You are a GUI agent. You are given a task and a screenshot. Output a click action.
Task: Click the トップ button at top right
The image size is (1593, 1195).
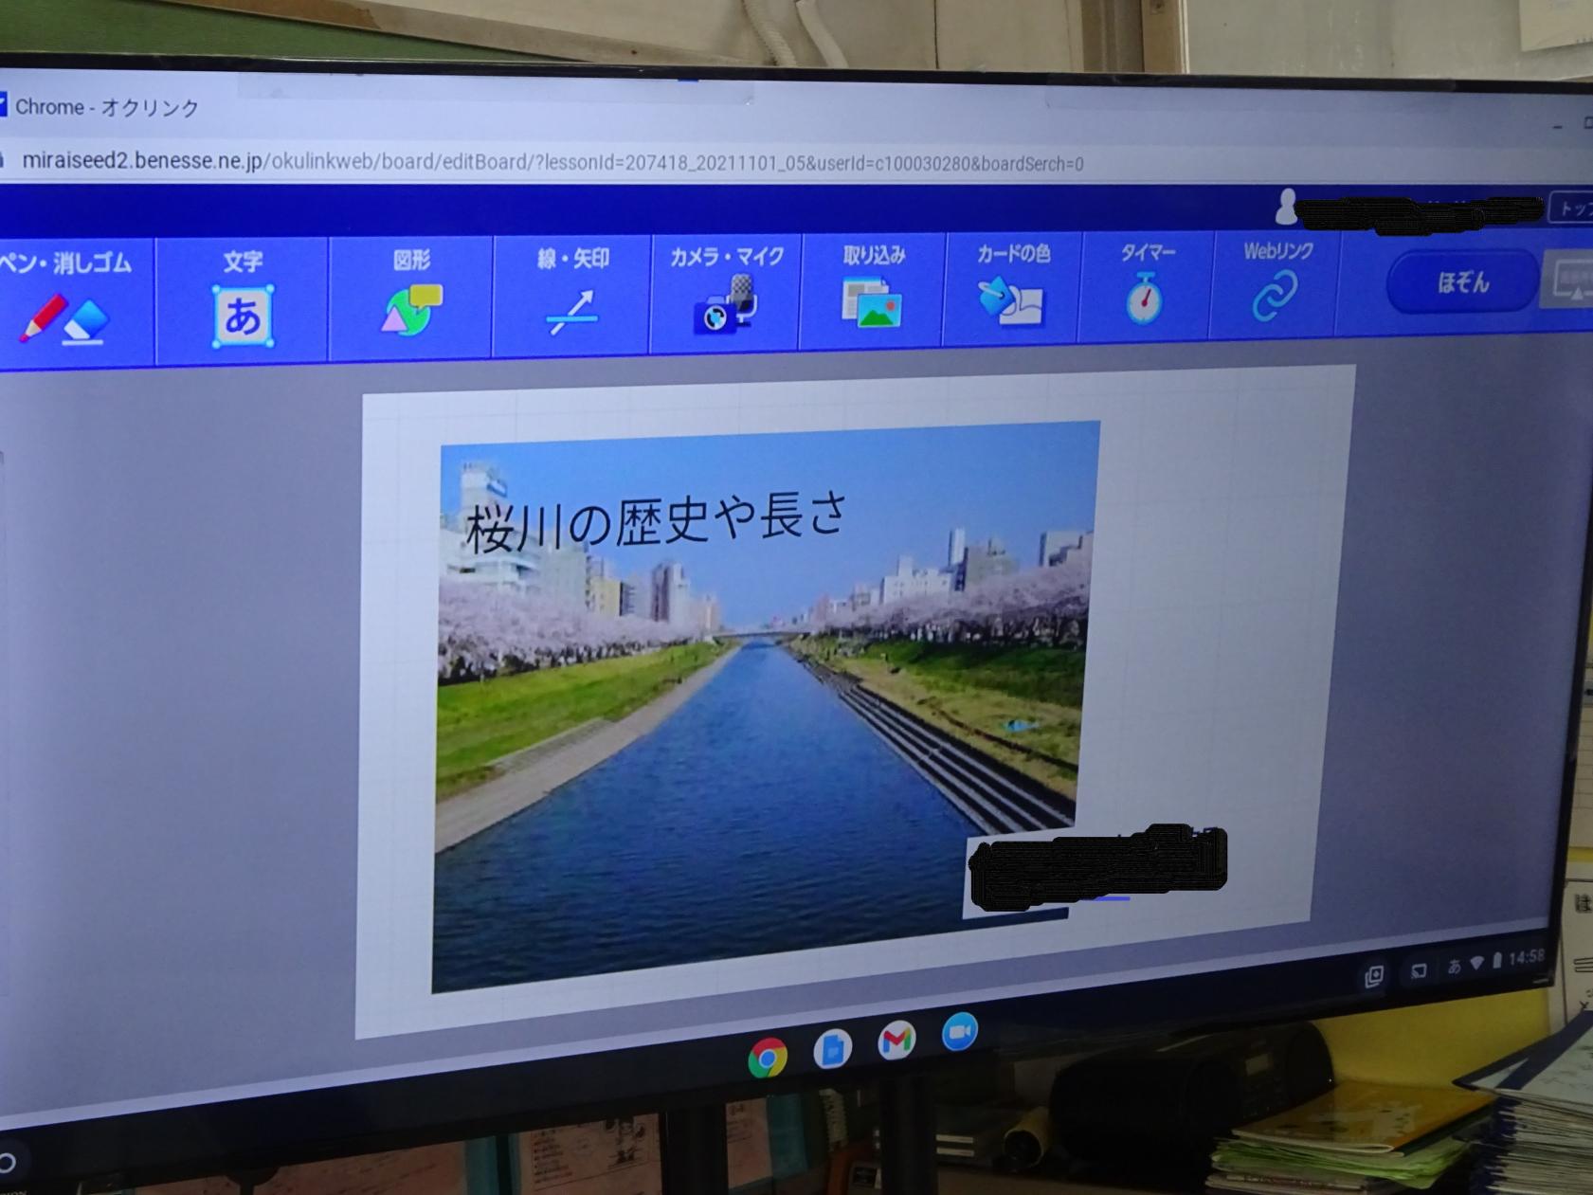1572,208
